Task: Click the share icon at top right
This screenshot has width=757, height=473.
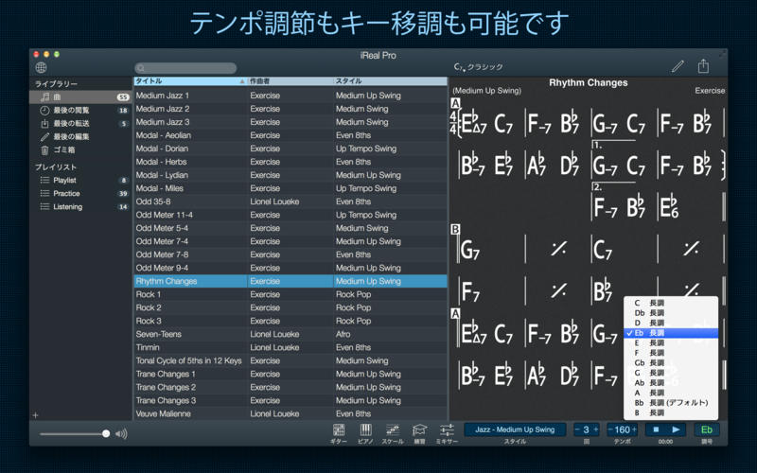Action: (x=703, y=65)
